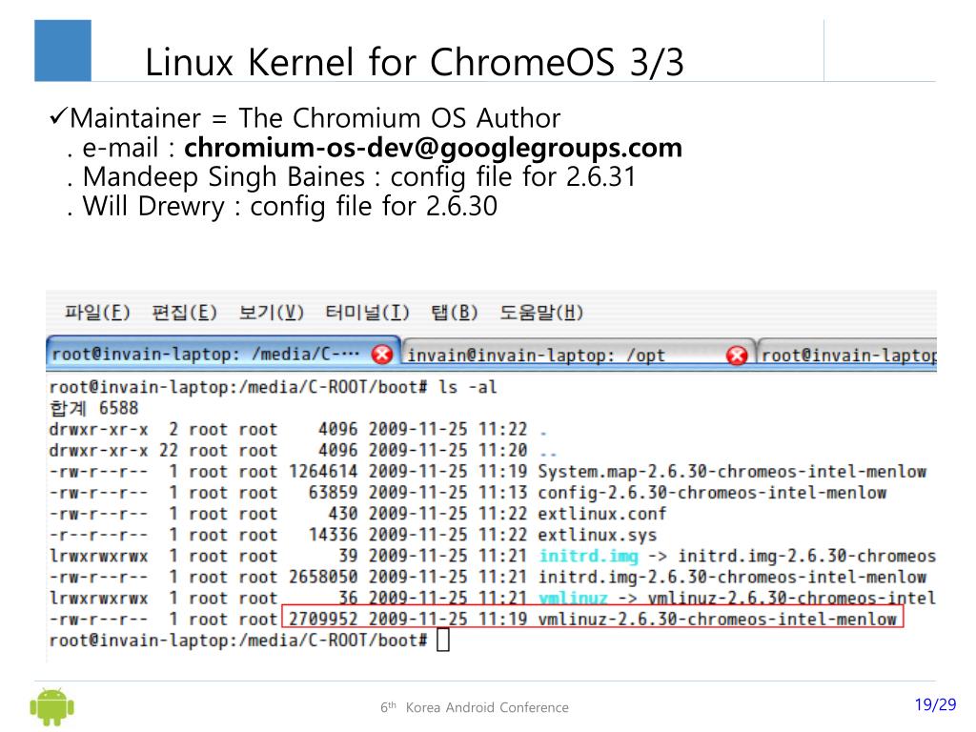The width and height of the screenshot is (976, 732).
Task: Click the green Android robot logo
Action: (x=51, y=706)
